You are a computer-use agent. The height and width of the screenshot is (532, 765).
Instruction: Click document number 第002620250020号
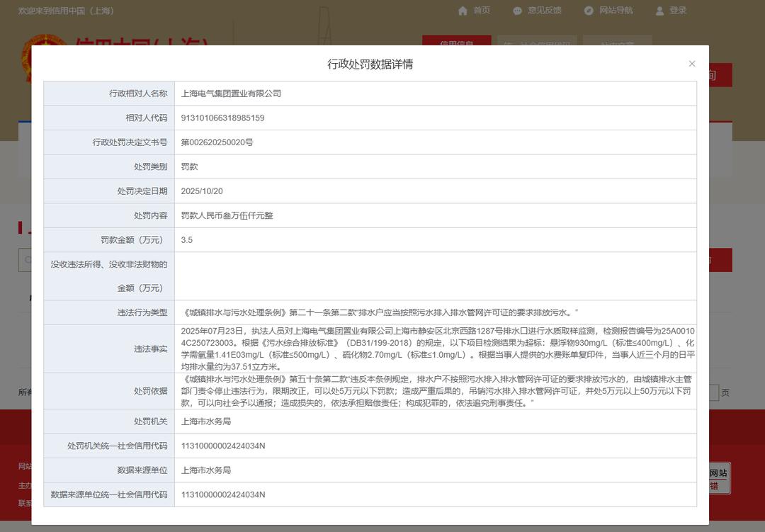click(217, 142)
